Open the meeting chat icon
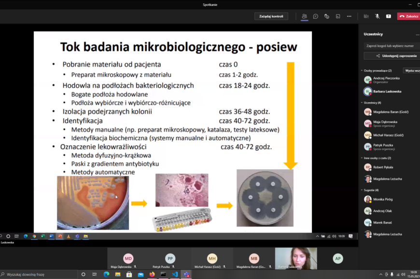420x279 pixels. click(316, 16)
